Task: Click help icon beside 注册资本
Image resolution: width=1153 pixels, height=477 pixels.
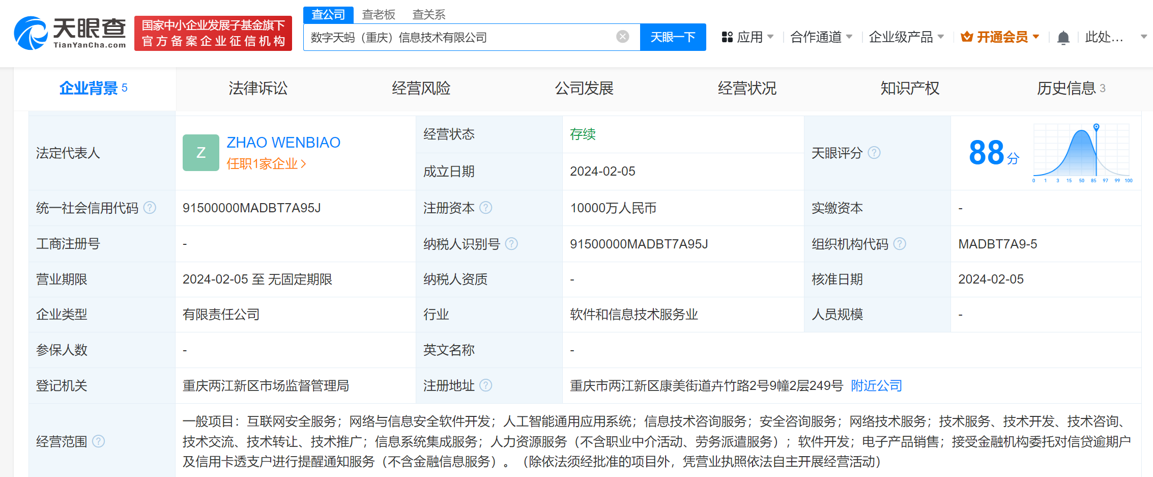Action: (x=486, y=208)
